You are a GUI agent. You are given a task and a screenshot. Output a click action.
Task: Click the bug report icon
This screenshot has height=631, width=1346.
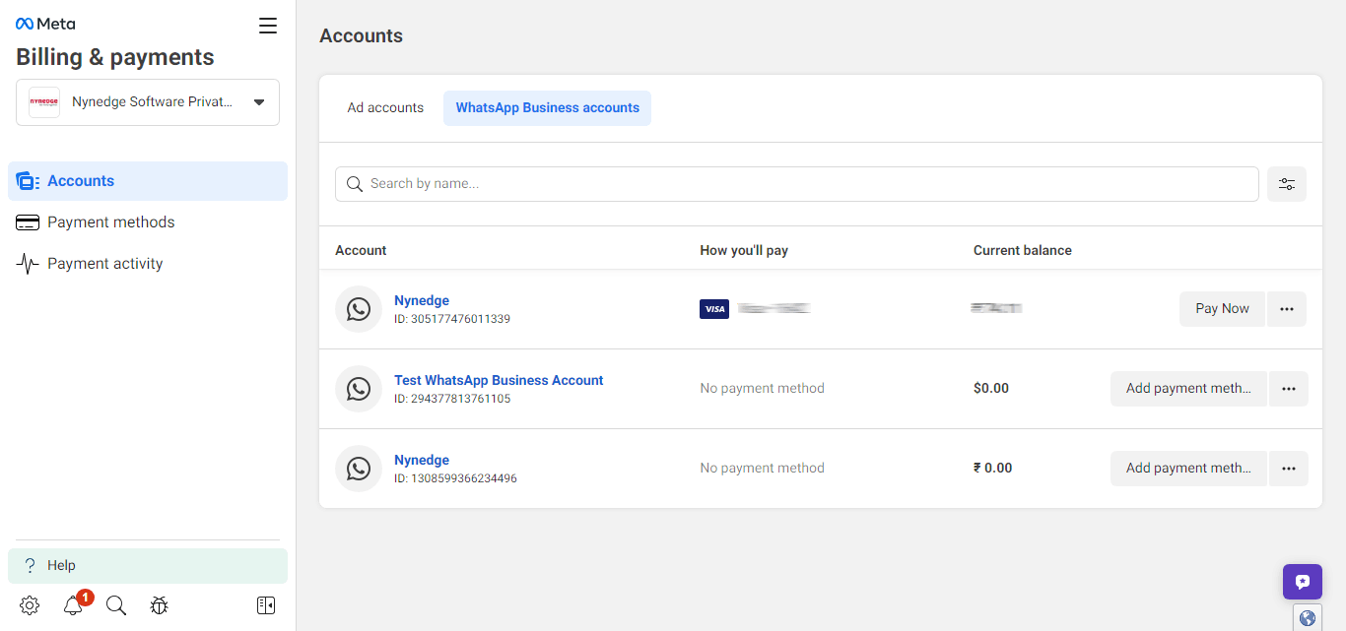click(160, 605)
